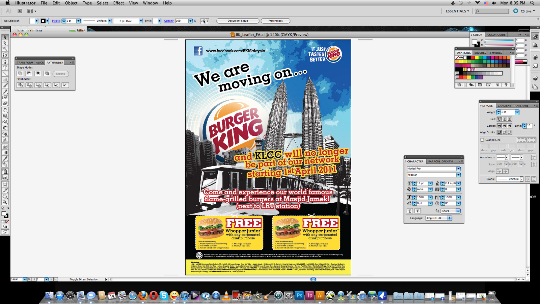Choose the Artboard tool

[x=5, y=184]
